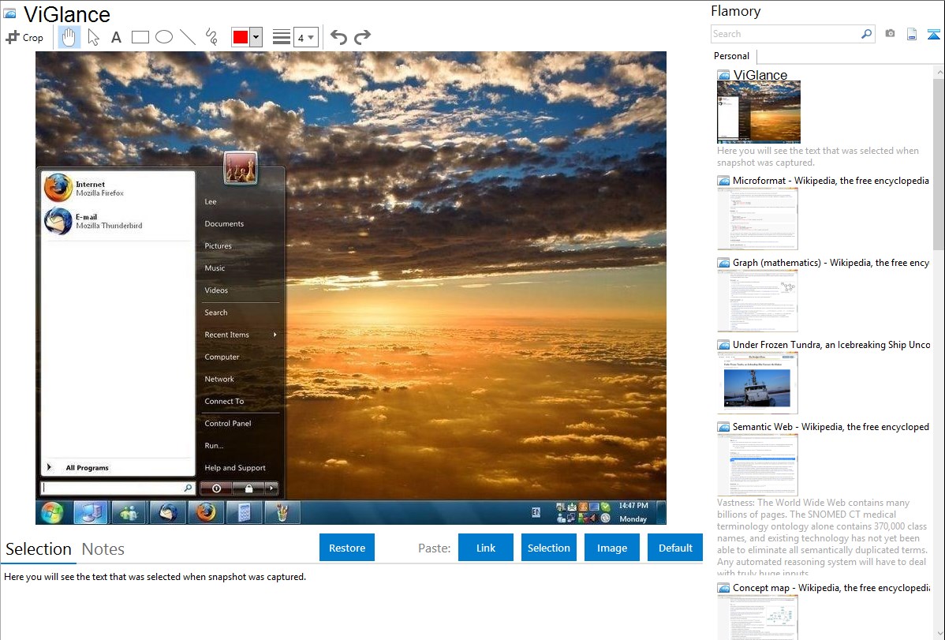
Task: Click the red color swatch
Action: point(241,37)
